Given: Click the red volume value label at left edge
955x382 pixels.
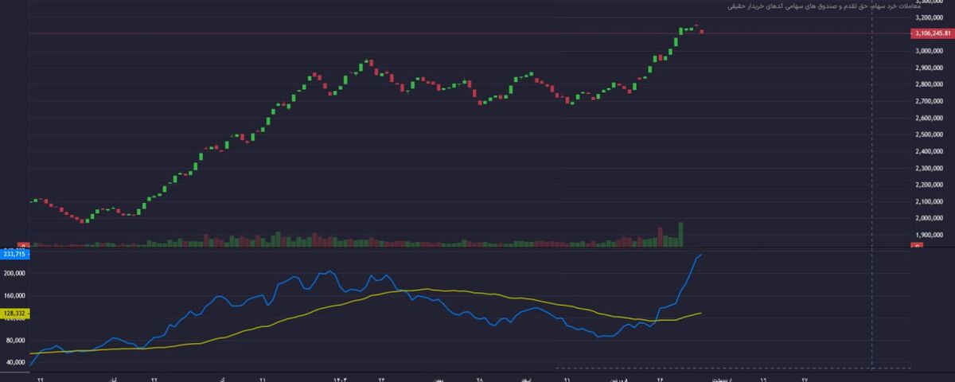Looking at the screenshot, I should pos(23,246).
